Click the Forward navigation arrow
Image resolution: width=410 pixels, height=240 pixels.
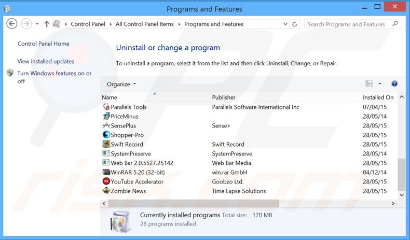26,24
